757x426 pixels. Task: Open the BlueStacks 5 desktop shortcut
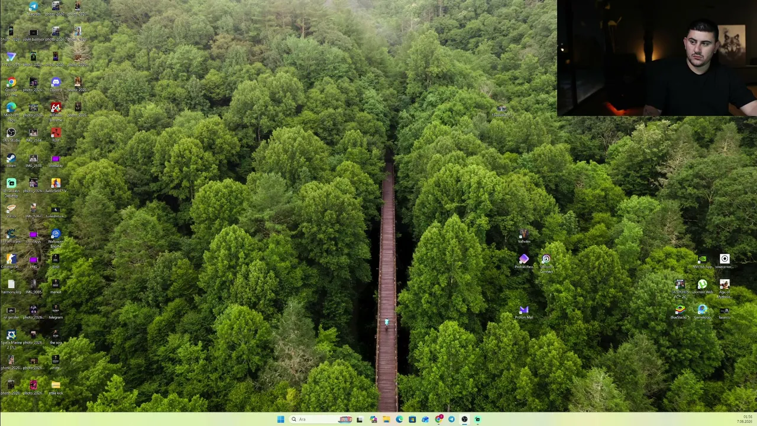click(680, 312)
